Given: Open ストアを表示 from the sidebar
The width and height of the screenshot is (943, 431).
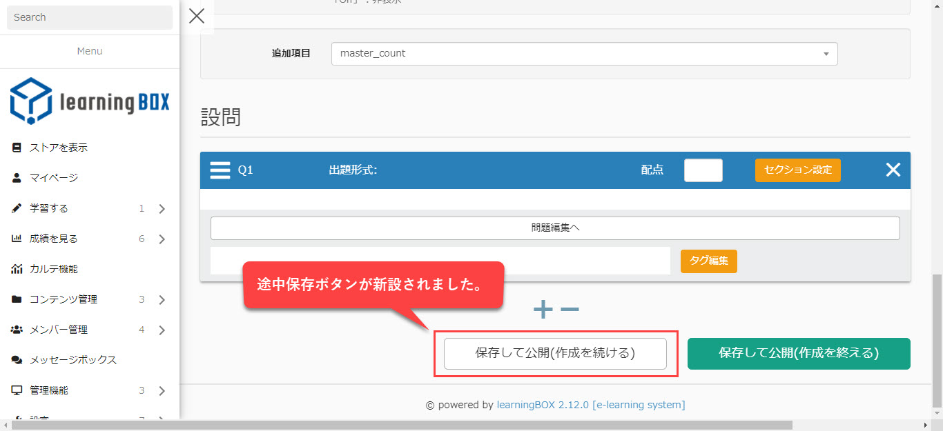Looking at the screenshot, I should coord(59,148).
